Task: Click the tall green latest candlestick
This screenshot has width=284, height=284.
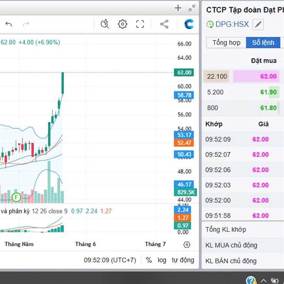Action: click(62, 83)
